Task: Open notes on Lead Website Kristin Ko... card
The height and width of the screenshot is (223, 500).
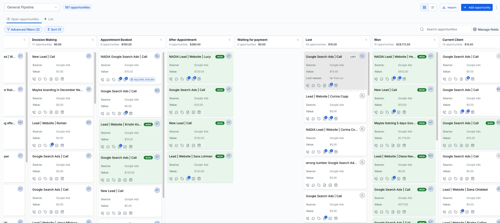Action: [x=120, y=147]
